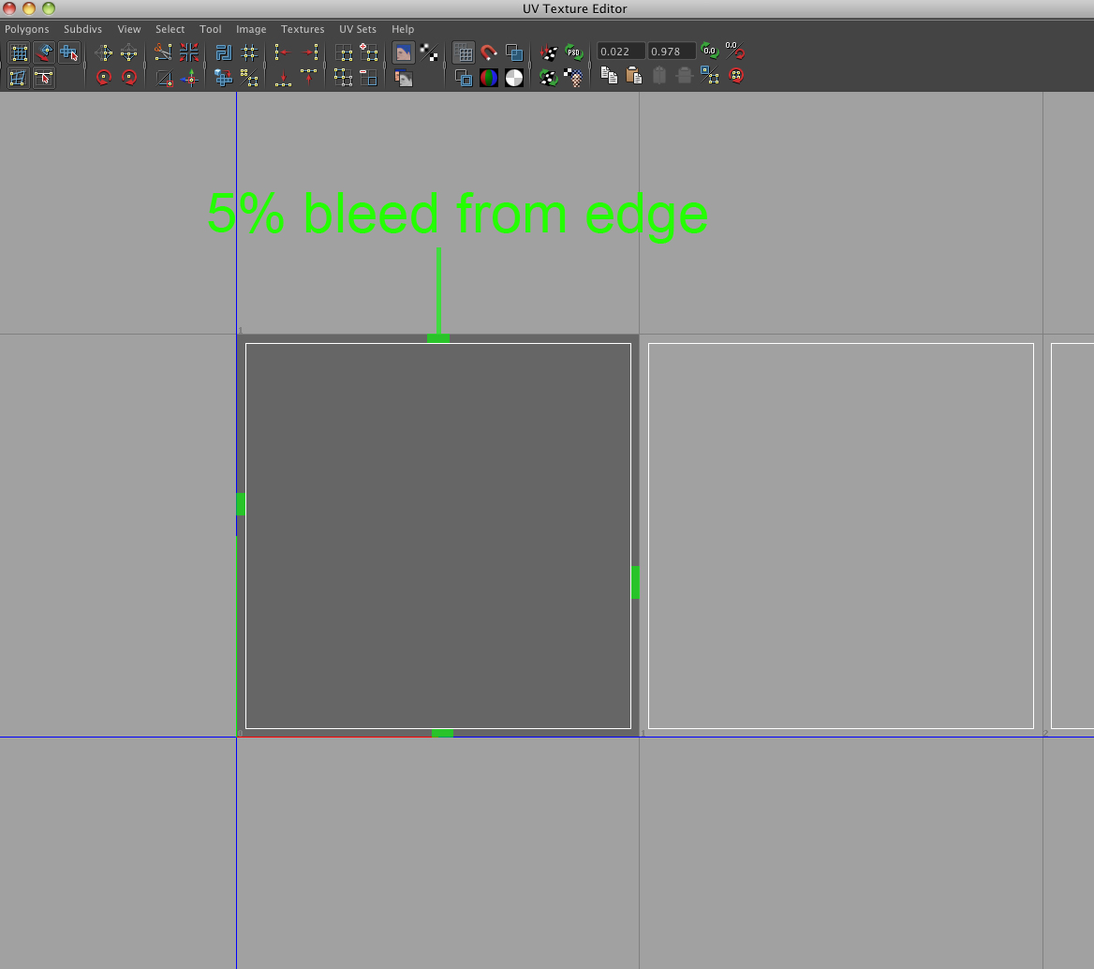Run the Layout UVs maze-shaped icon
This screenshot has width=1094, height=969.
(223, 52)
